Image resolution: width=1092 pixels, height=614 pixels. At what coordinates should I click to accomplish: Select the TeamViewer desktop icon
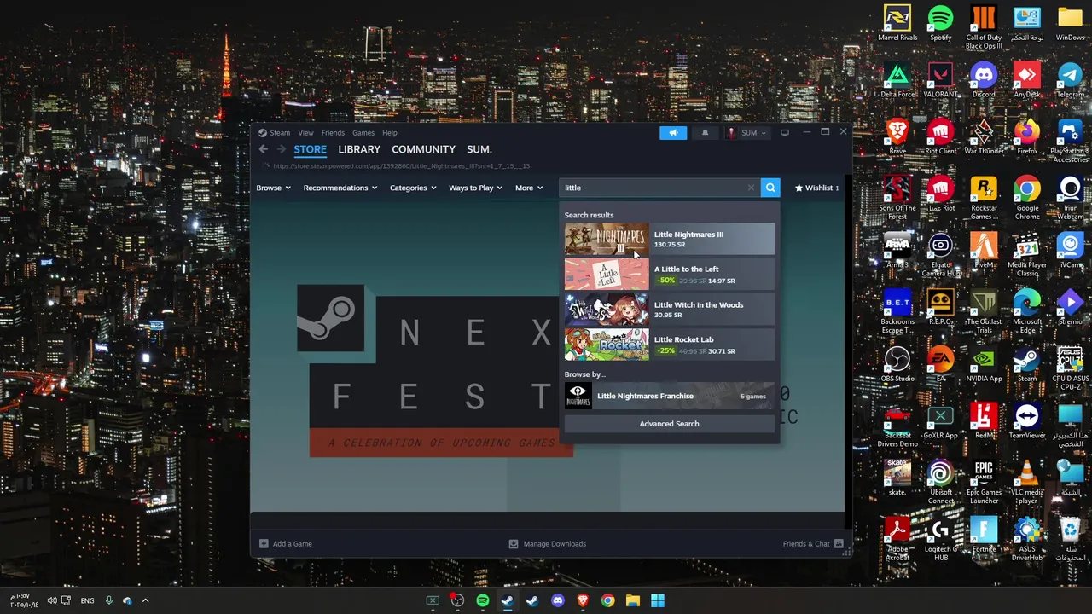click(1027, 421)
